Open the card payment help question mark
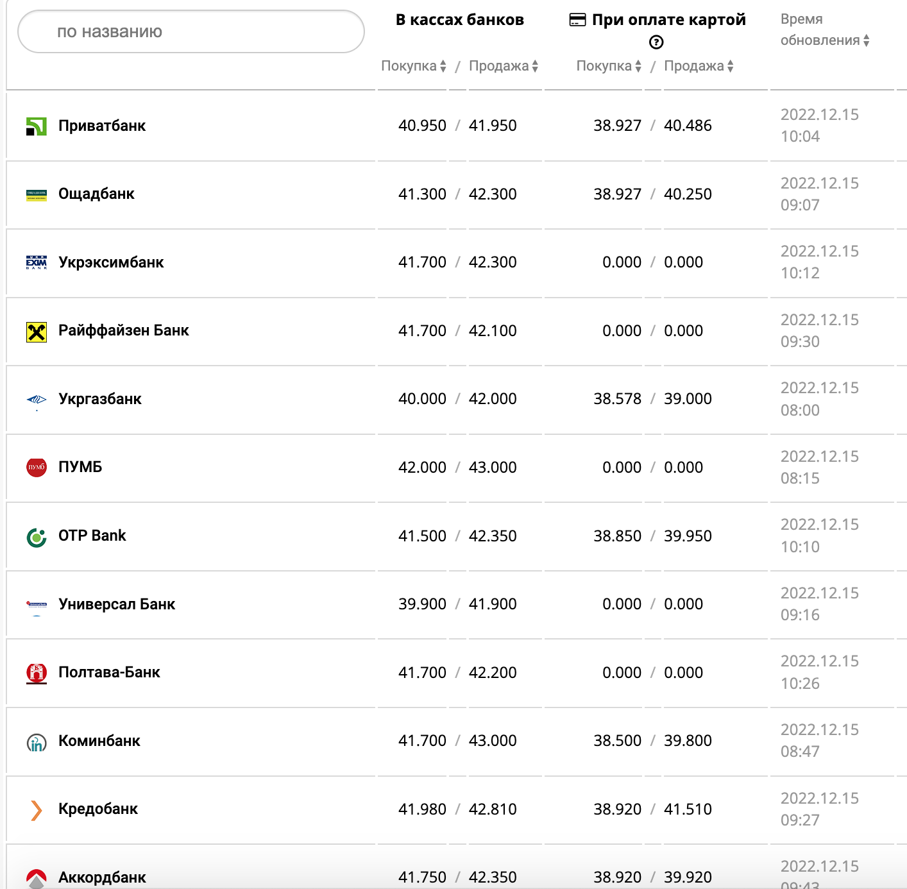The width and height of the screenshot is (907, 889). tap(656, 42)
